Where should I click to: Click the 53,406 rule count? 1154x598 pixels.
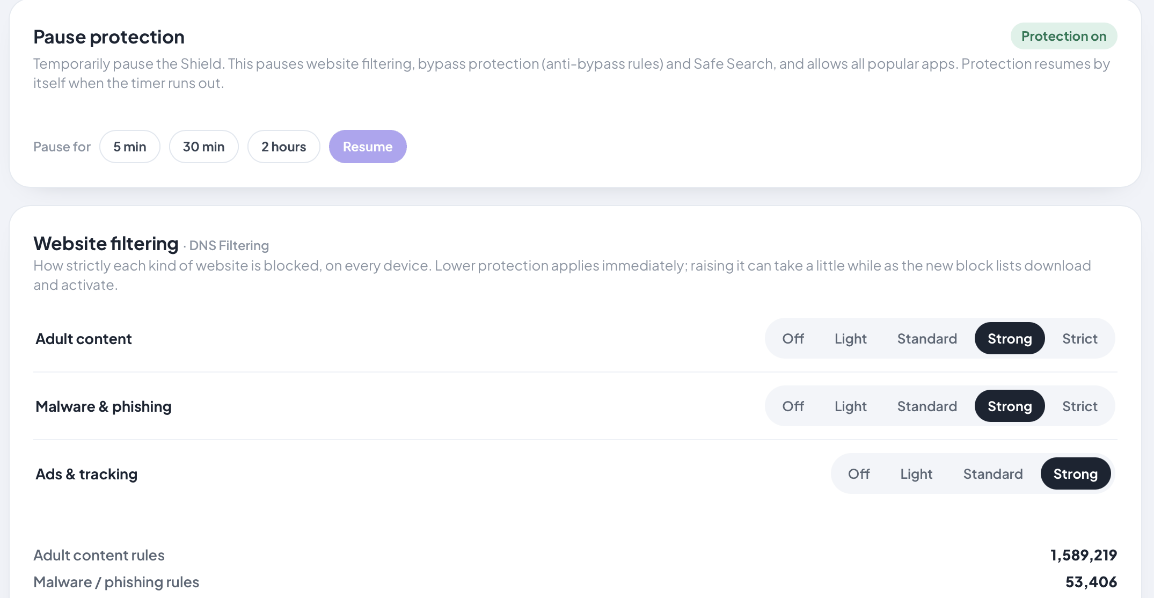pyautogui.click(x=1091, y=582)
